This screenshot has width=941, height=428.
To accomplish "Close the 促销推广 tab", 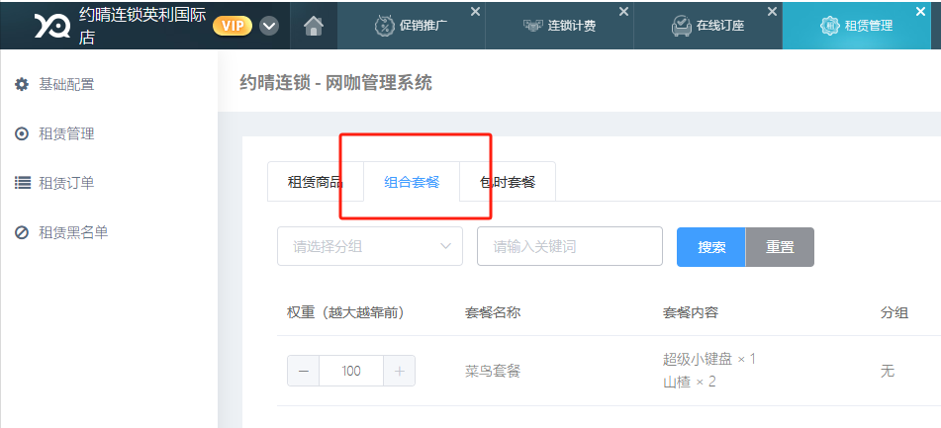I will (x=475, y=12).
